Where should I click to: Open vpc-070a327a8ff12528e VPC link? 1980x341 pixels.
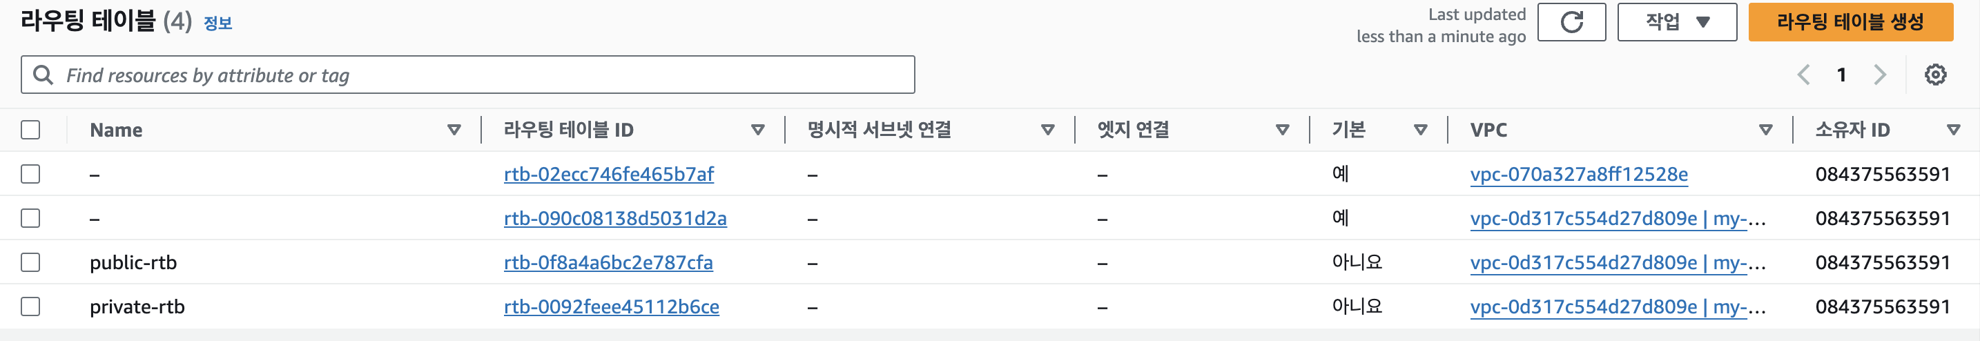(x=1579, y=175)
